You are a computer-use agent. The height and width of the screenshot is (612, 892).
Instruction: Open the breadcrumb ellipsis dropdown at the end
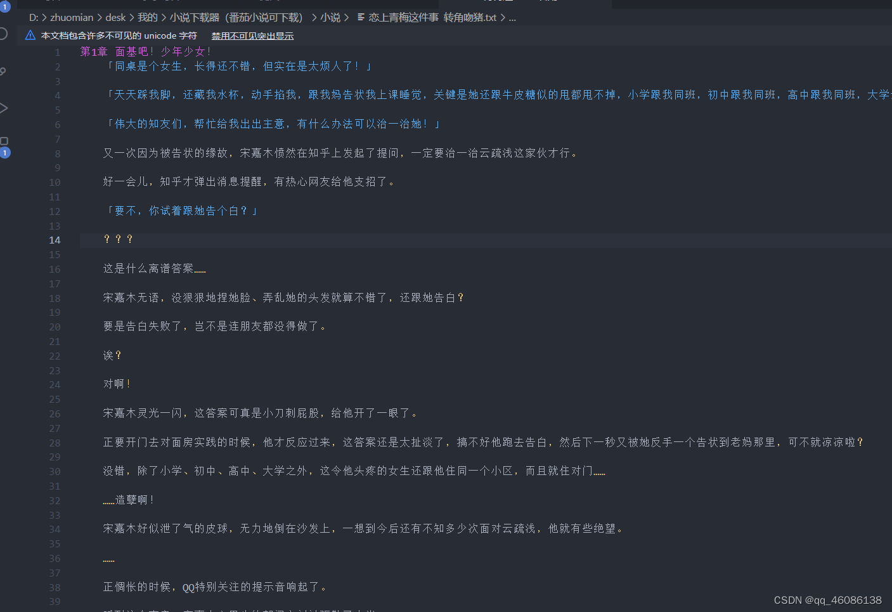[x=514, y=18]
